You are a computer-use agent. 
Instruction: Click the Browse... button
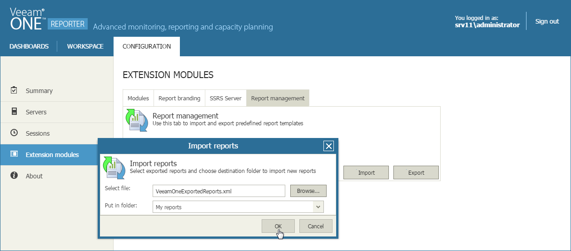click(308, 191)
